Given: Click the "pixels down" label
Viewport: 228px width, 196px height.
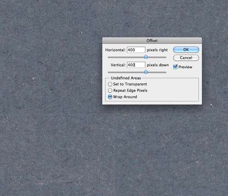Looking at the screenshot, I should 158,65.
